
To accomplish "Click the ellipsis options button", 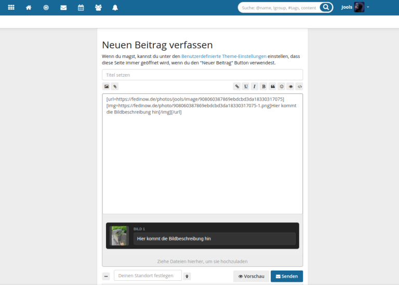I will pos(106,276).
